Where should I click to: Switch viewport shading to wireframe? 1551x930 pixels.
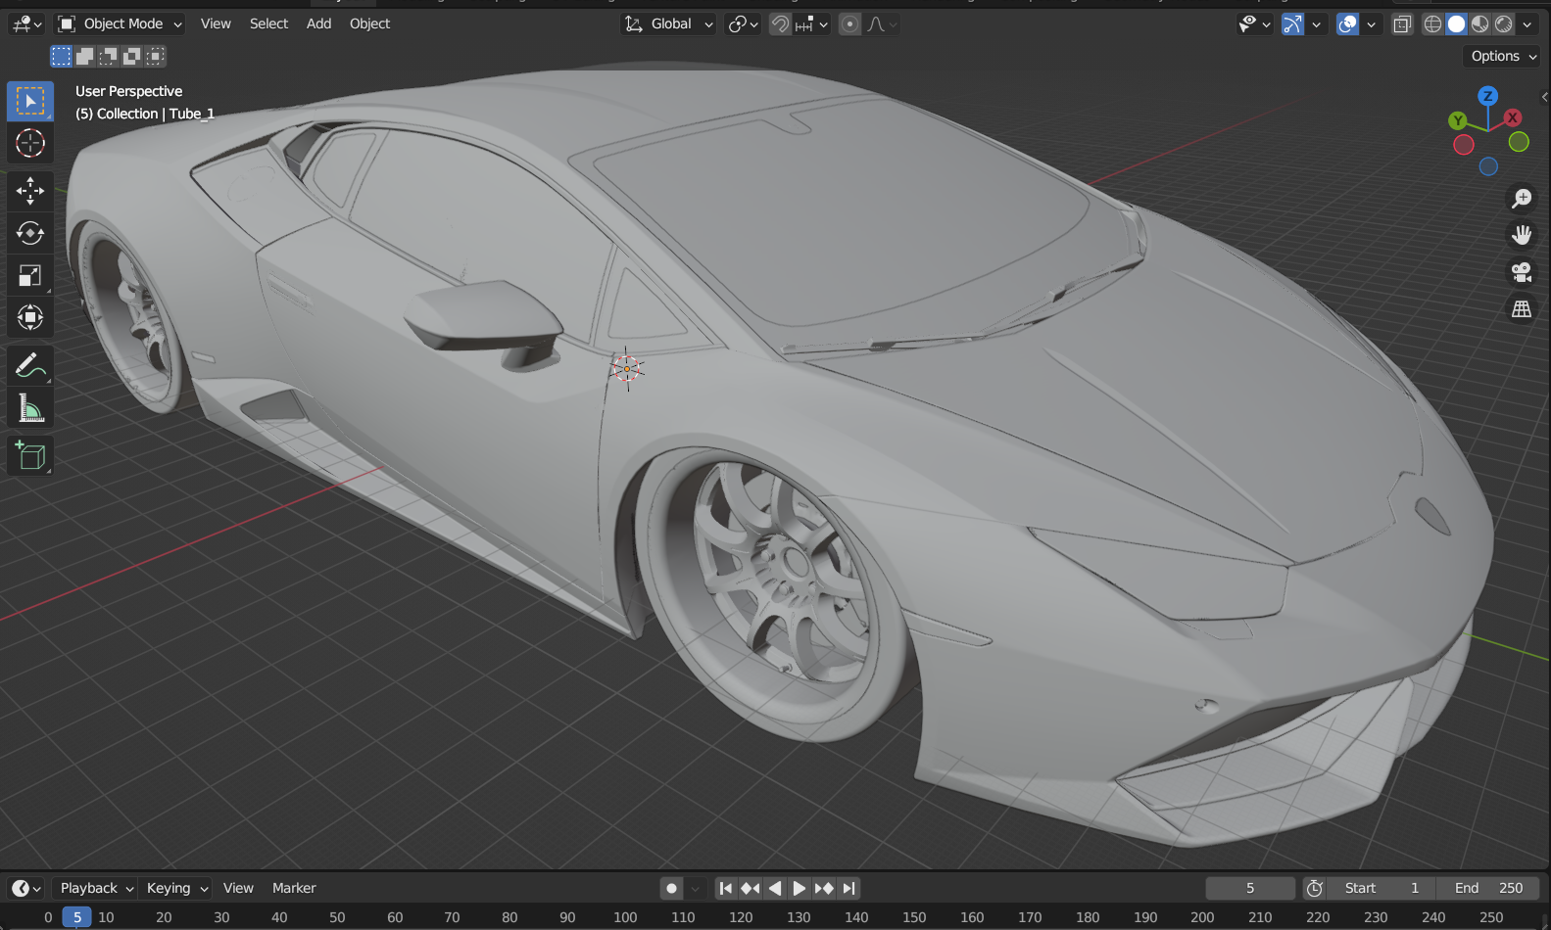1432,23
